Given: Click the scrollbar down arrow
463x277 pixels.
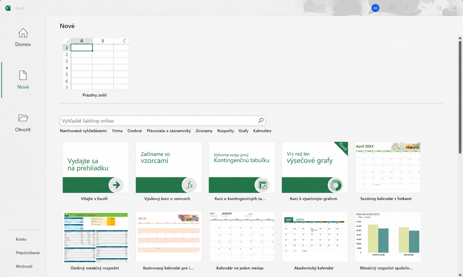Looking at the screenshot, I should pyautogui.click(x=460, y=275).
